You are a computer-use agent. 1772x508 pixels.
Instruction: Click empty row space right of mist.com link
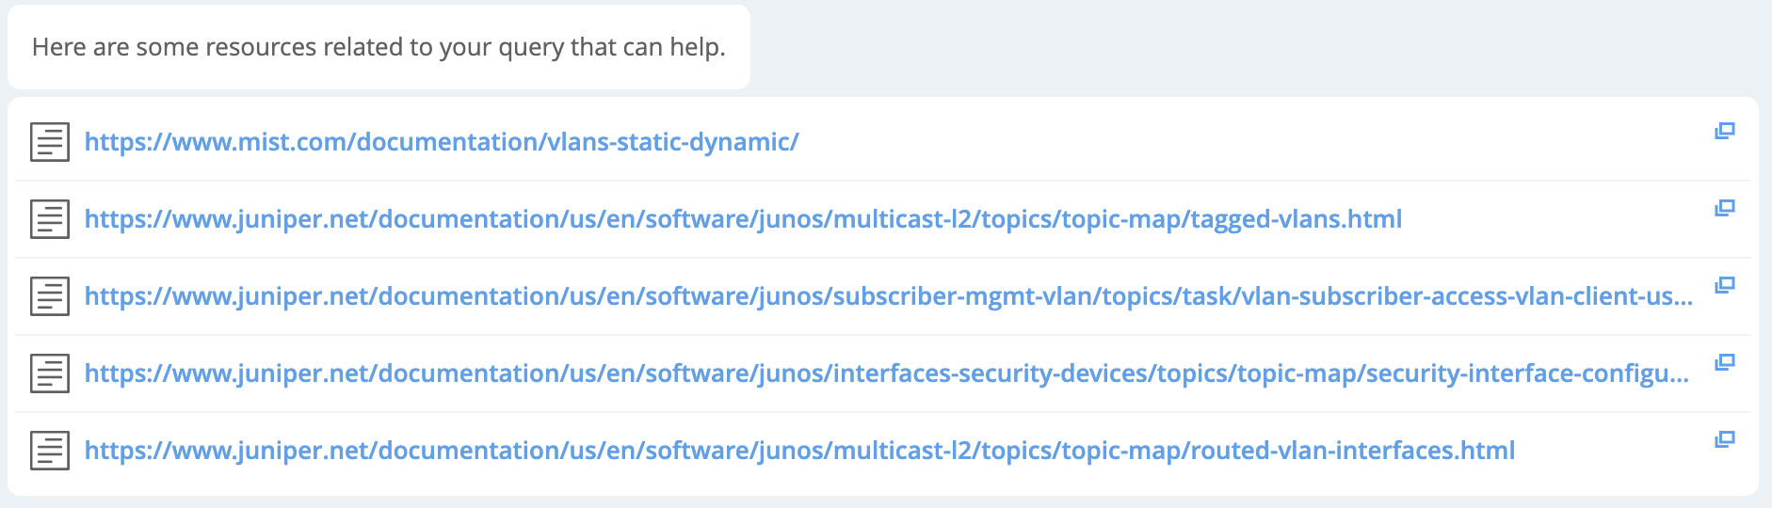(x=1224, y=142)
